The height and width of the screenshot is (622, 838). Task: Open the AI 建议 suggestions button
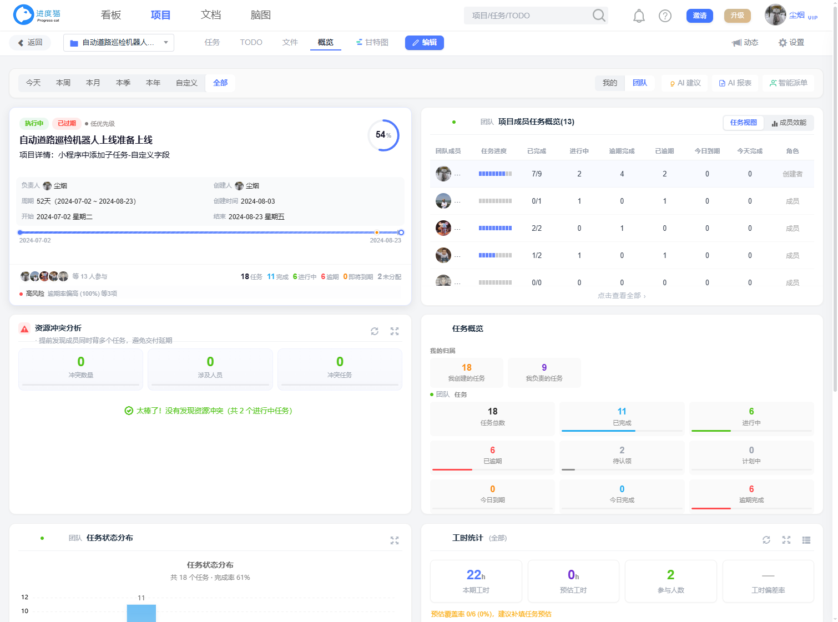point(685,83)
